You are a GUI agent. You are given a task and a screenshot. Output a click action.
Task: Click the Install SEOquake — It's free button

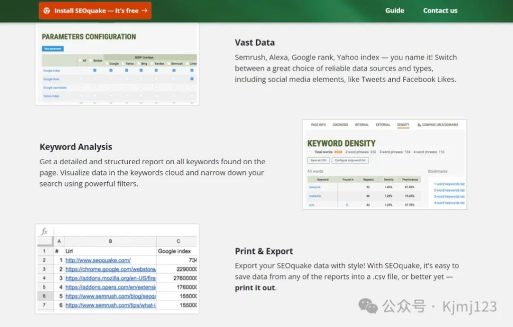pyautogui.click(x=95, y=11)
